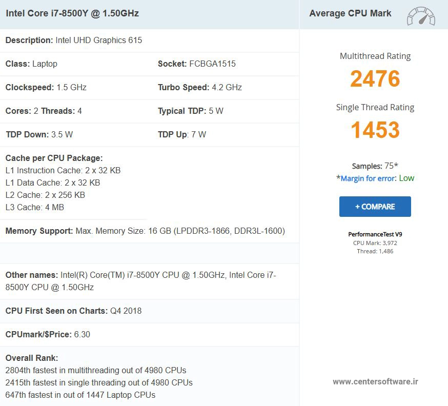
Task: Click Turbo Speed: 4.2 GHz entry
Action: pyautogui.click(x=200, y=88)
